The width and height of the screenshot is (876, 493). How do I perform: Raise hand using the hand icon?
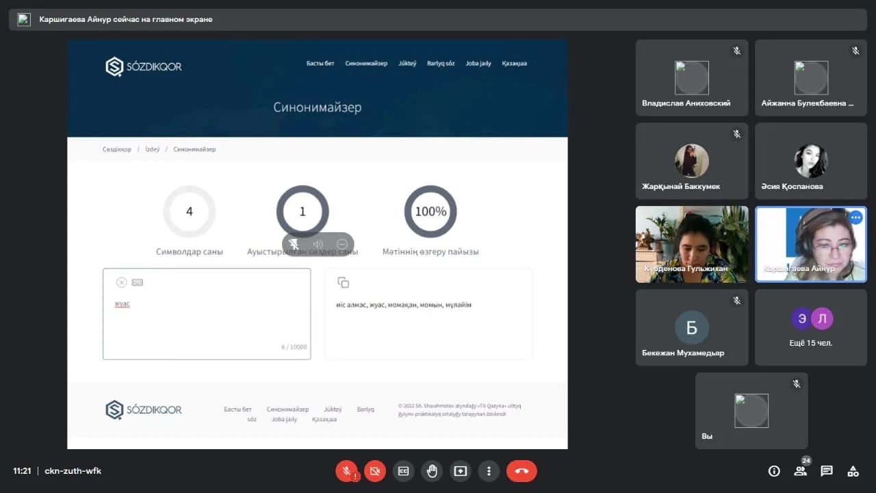(432, 471)
